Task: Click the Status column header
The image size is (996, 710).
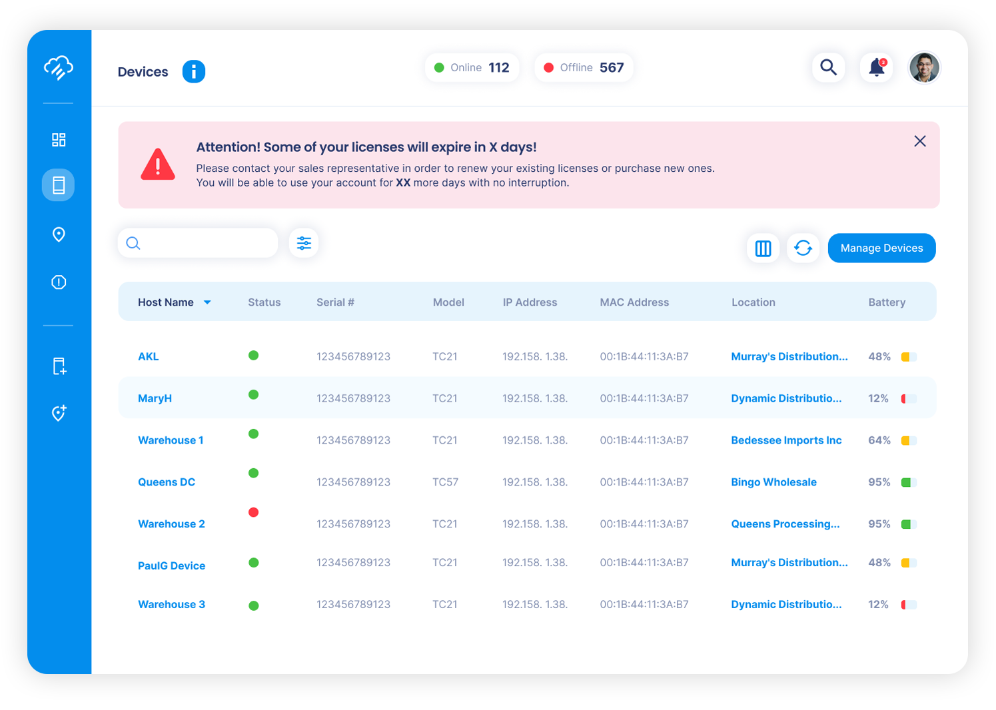Action: pos(264,302)
